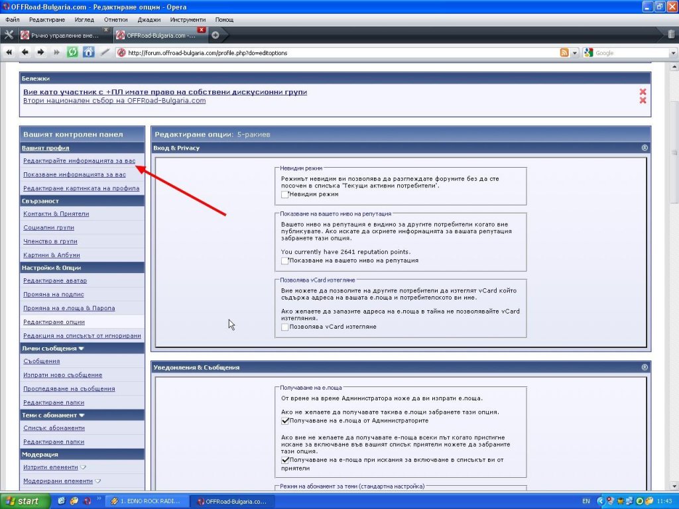Open the Инструменти menu
This screenshot has height=509, width=679.
[x=188, y=19]
